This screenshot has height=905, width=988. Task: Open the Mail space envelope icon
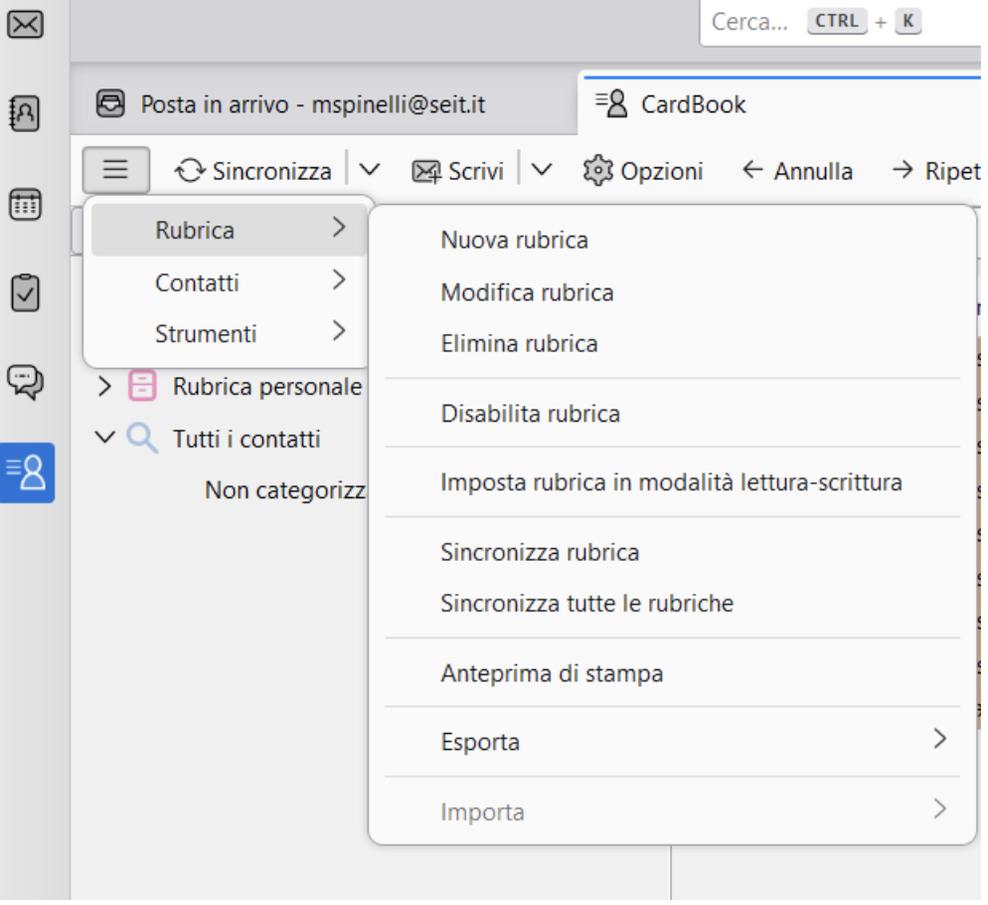[x=25, y=25]
